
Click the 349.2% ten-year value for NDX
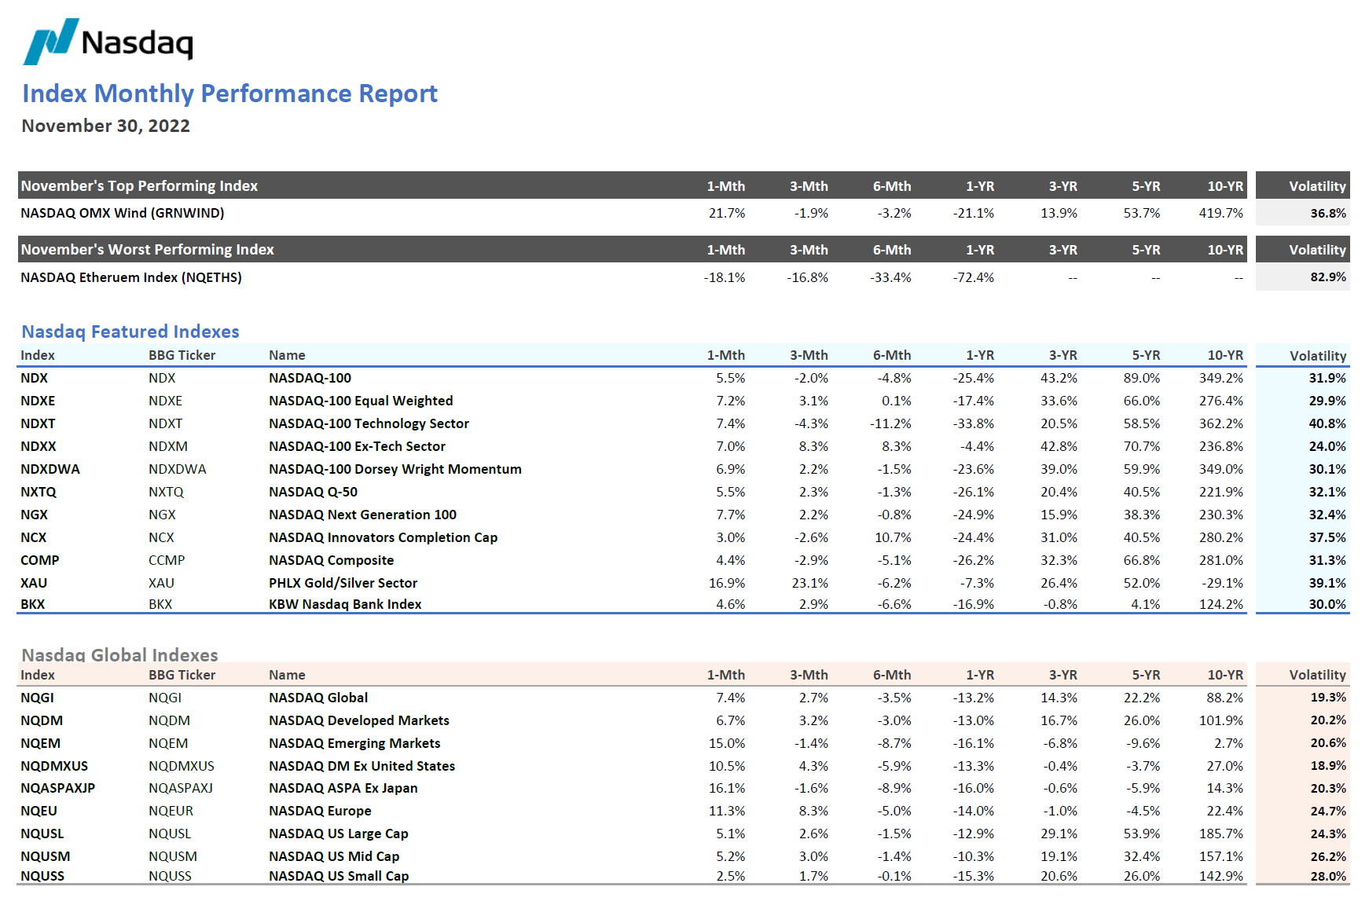[1220, 378]
